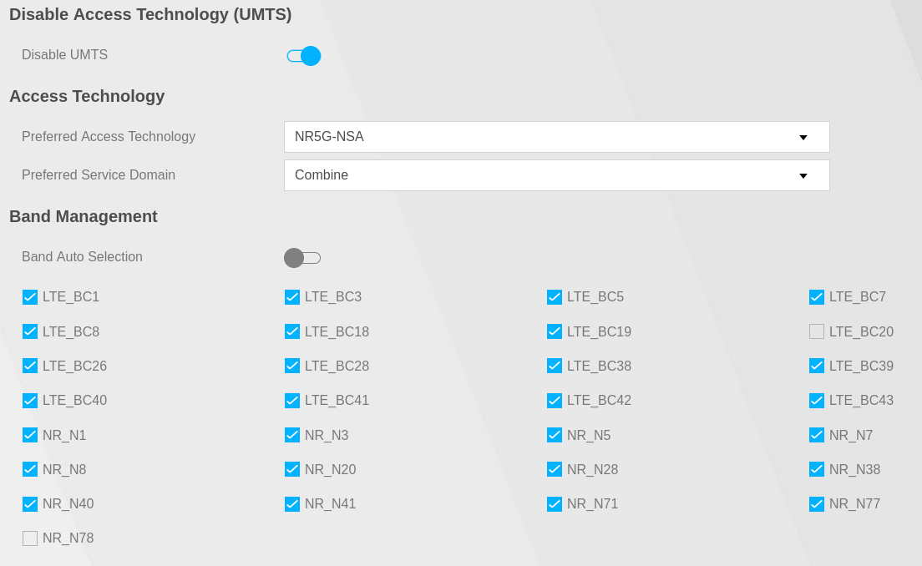
Task: Uncheck the LTE_BC39 band checkbox
Action: 817,366
